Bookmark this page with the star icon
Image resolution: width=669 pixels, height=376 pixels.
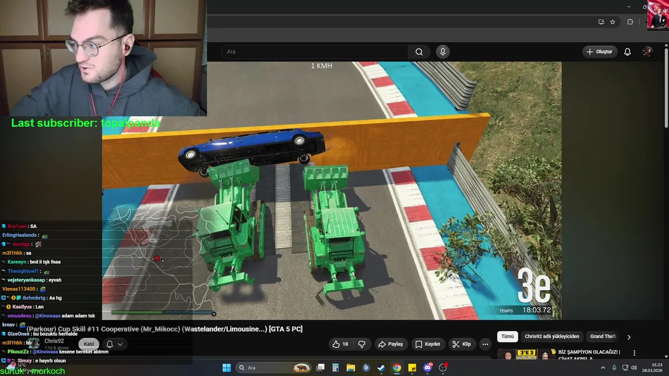click(x=613, y=22)
